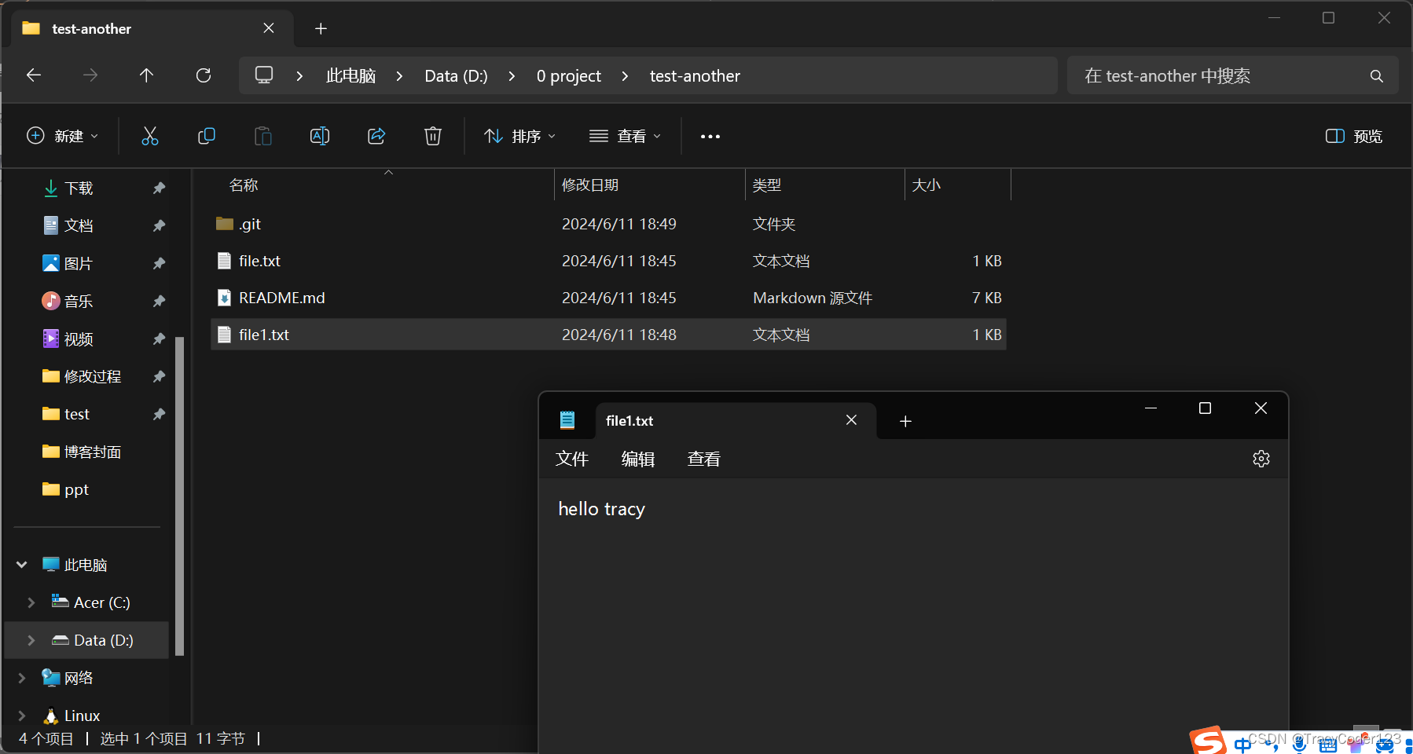Open the 排序 sort dropdown
Screen dimensions: 1413x754
(x=520, y=136)
